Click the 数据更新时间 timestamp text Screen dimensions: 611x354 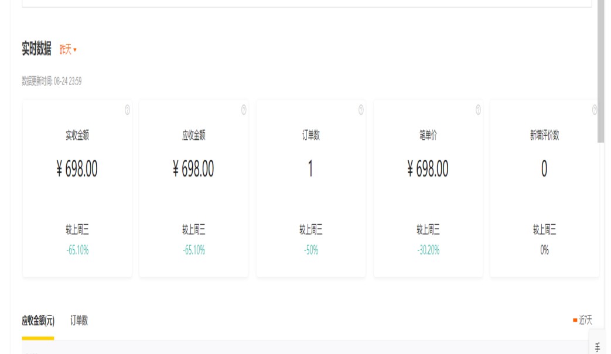pos(52,81)
